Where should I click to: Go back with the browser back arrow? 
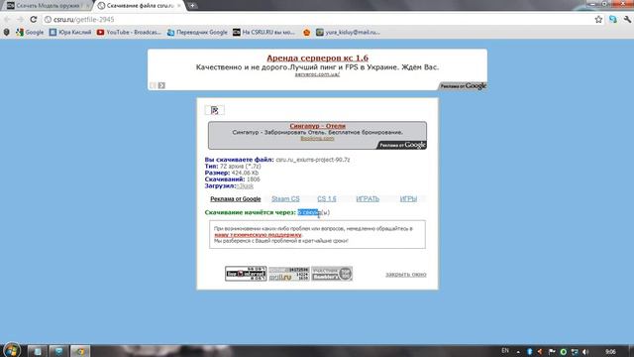tap(7, 20)
